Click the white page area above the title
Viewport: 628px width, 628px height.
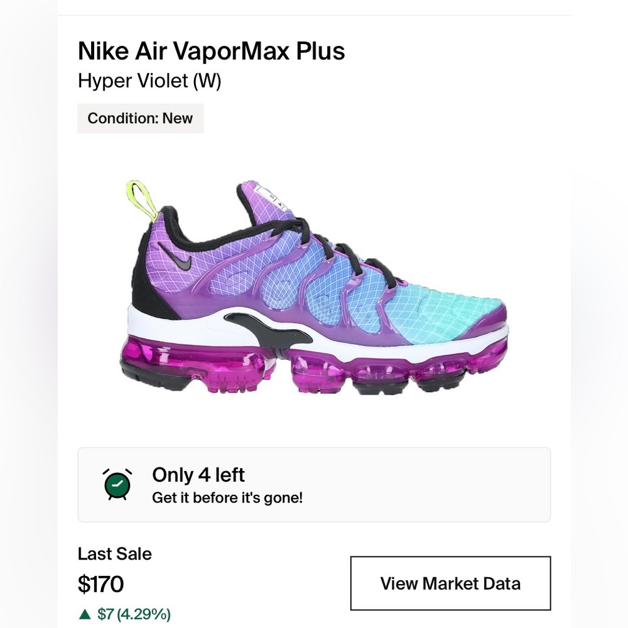[x=314, y=19]
